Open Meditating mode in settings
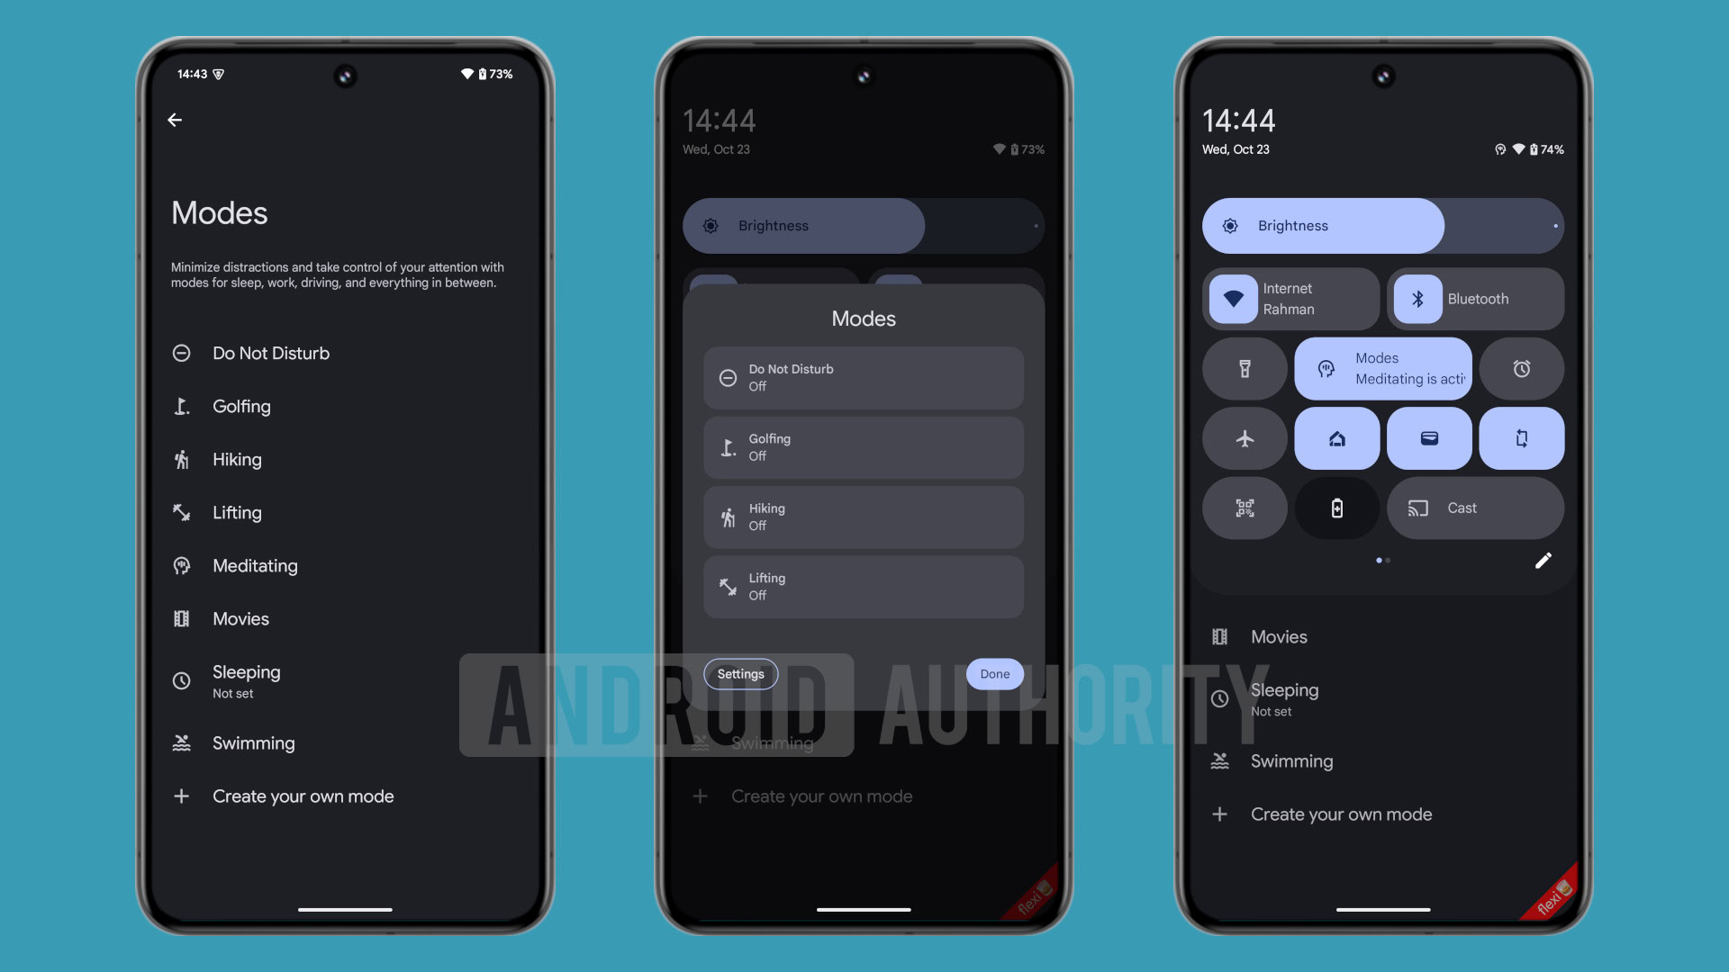The image size is (1729, 972). click(254, 566)
